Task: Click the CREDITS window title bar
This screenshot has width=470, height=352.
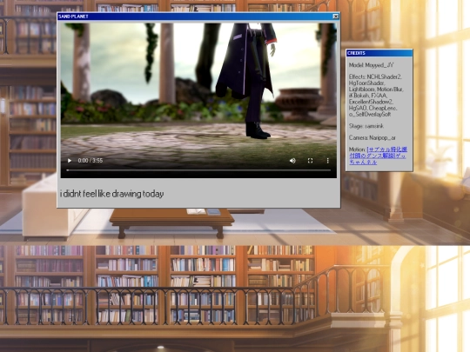Action: click(x=379, y=53)
